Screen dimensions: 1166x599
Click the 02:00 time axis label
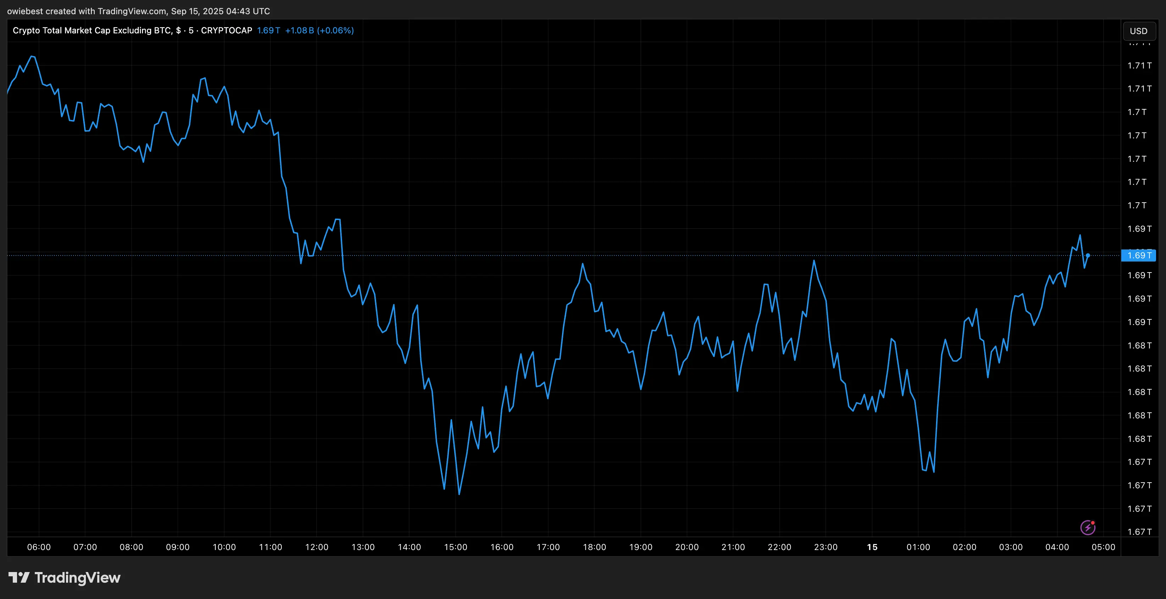(964, 547)
